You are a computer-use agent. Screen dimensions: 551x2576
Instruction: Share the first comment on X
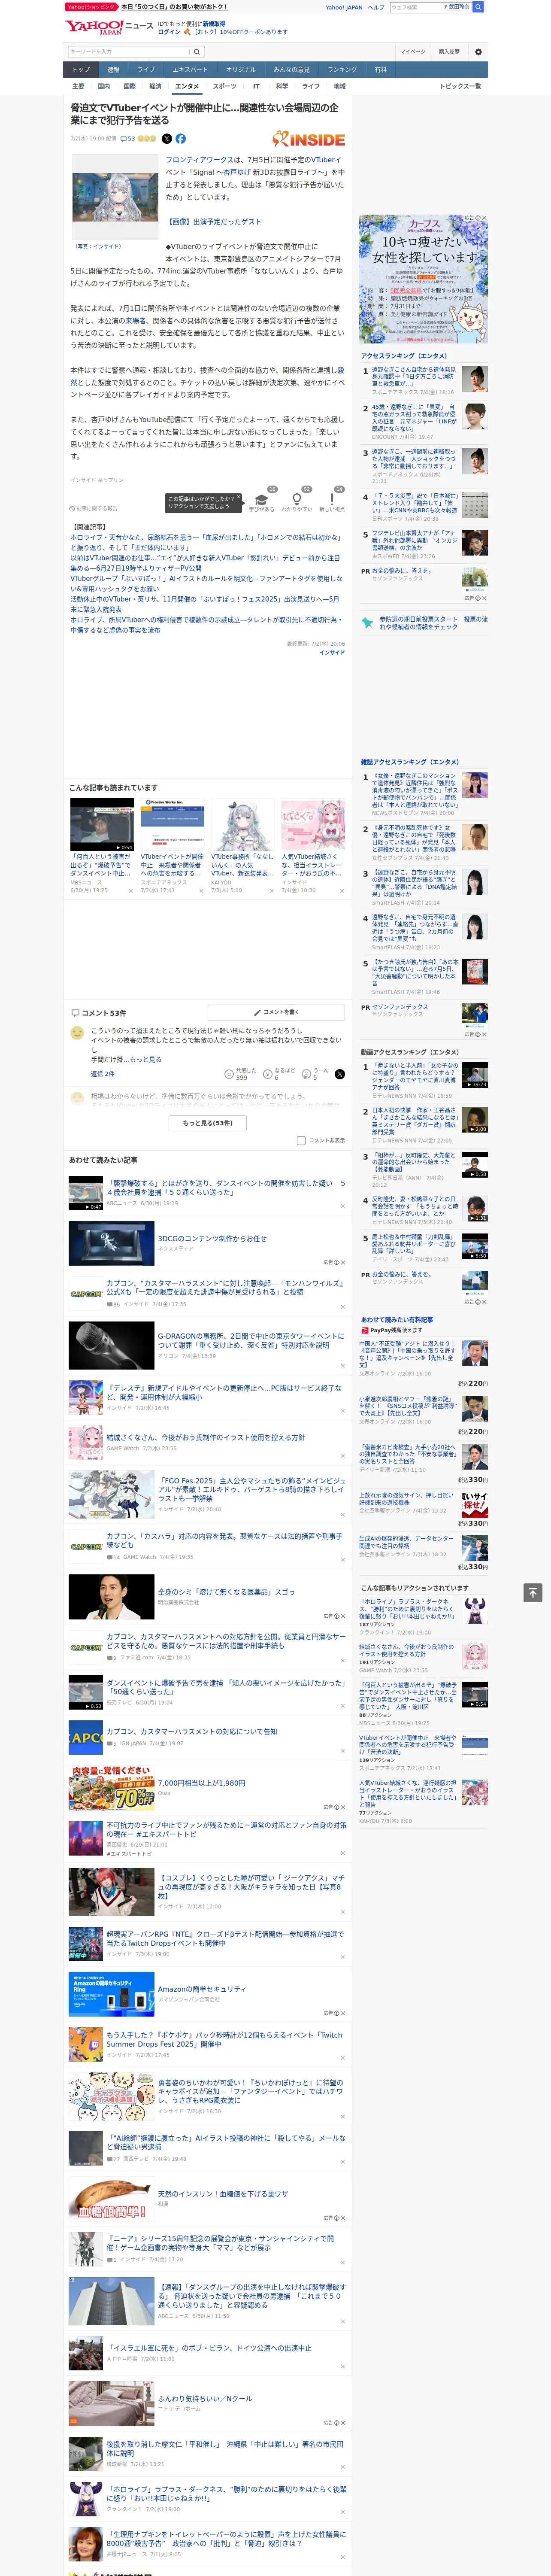pos(340,1074)
